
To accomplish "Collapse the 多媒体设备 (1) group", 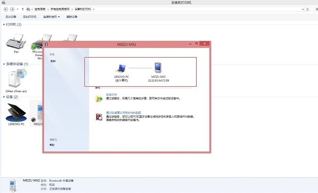I will tap(4, 64).
